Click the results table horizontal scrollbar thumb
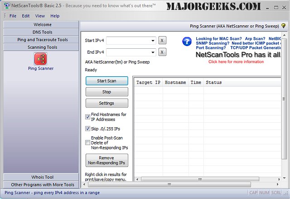 click(x=200, y=179)
